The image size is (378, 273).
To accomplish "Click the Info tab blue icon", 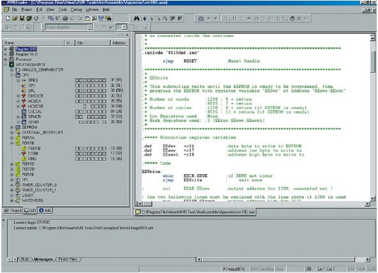I will point(41,210).
